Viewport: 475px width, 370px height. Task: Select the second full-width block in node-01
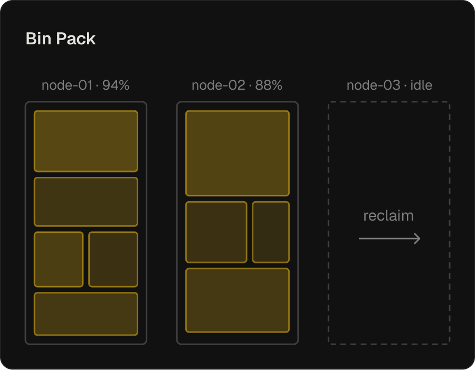(86, 202)
